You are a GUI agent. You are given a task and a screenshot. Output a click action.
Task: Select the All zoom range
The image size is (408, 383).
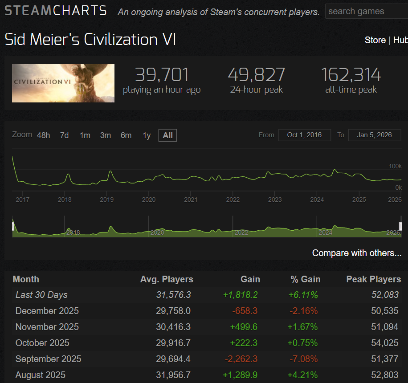point(167,135)
